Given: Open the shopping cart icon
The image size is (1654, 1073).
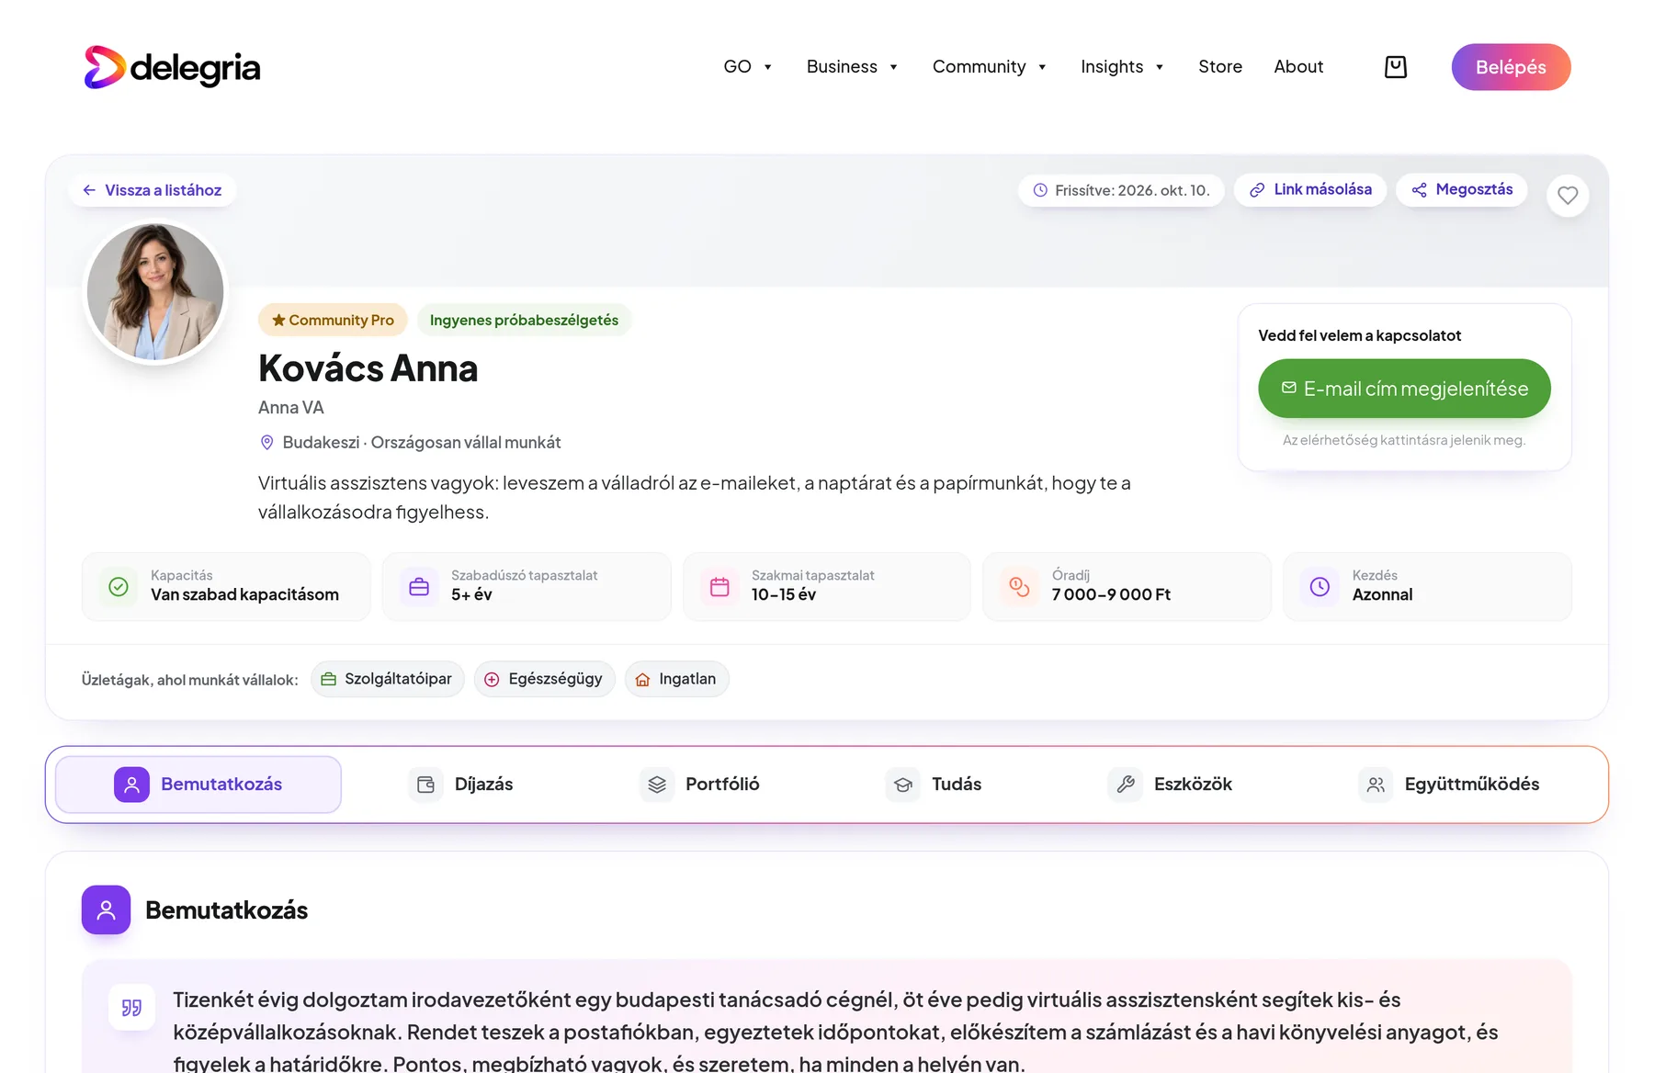Looking at the screenshot, I should pyautogui.click(x=1395, y=67).
